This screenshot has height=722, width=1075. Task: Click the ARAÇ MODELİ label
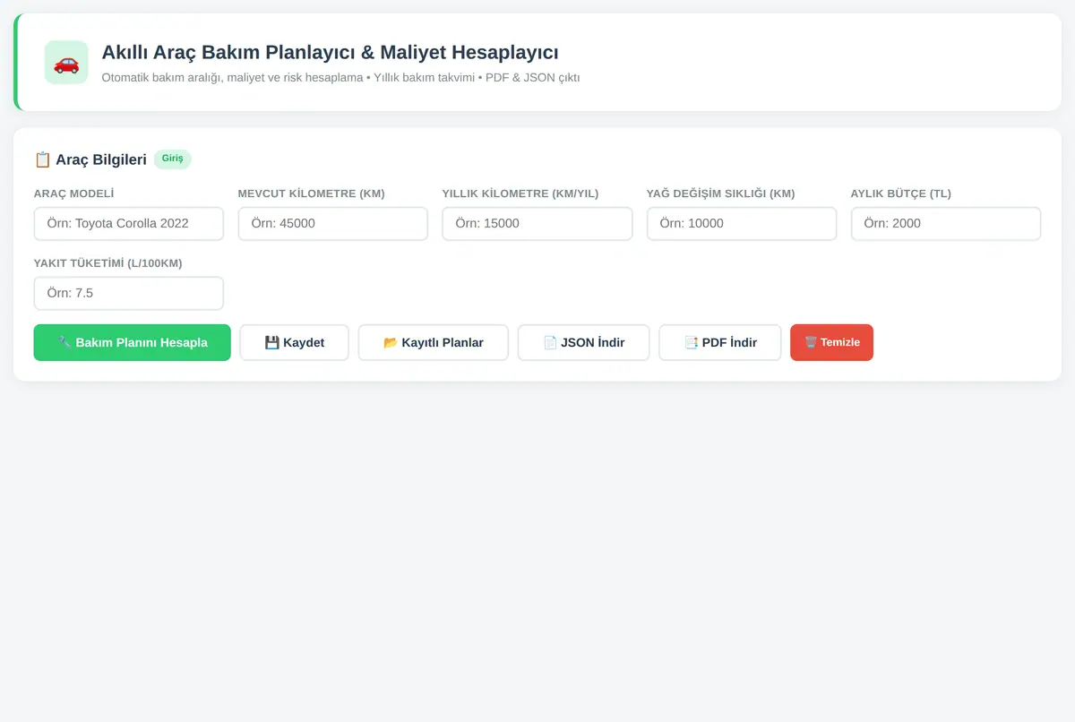[73, 193]
